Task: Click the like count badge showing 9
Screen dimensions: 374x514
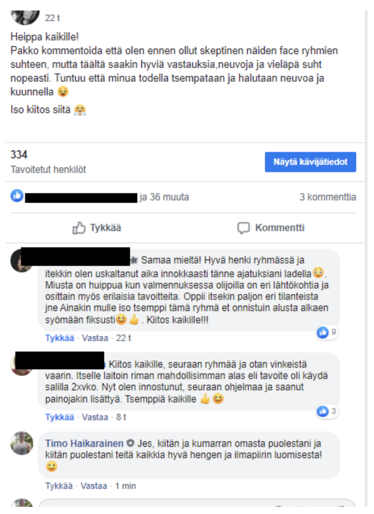Action: tap(328, 333)
